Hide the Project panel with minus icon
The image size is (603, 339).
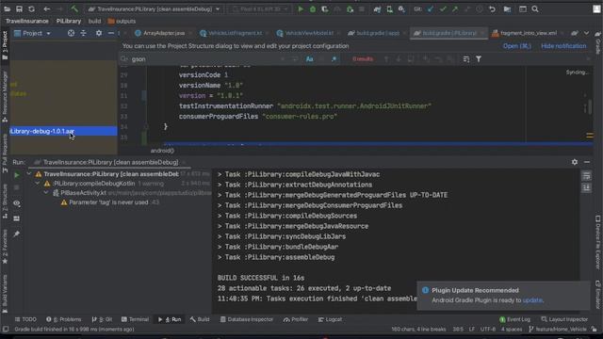point(111,34)
